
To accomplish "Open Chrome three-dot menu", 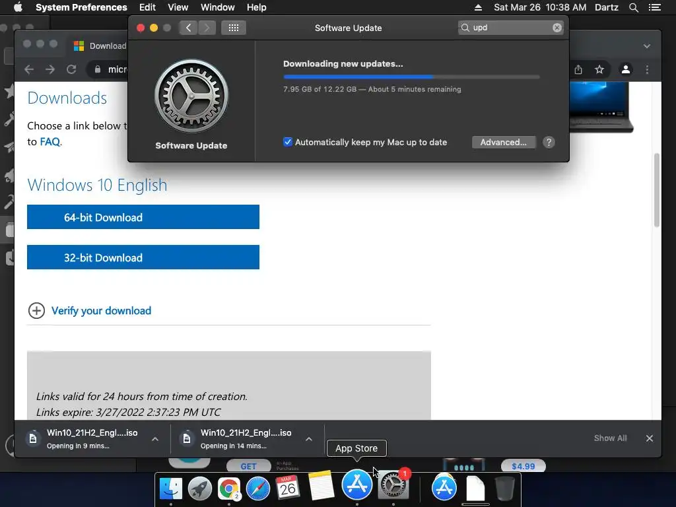I will 647,69.
